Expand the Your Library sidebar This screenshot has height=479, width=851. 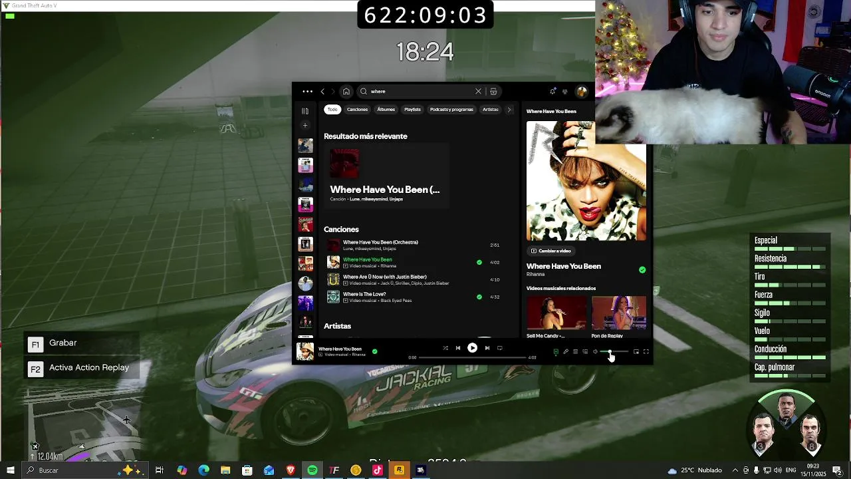click(305, 111)
